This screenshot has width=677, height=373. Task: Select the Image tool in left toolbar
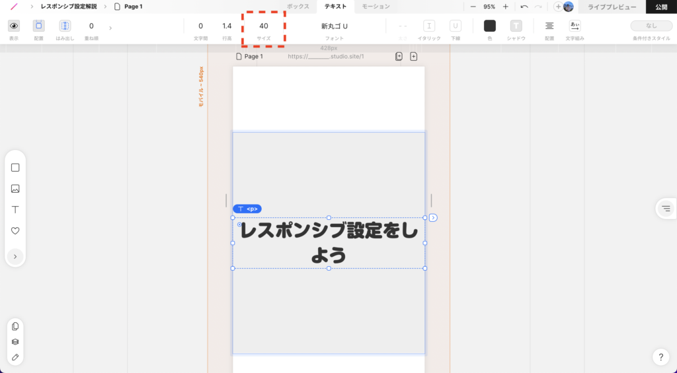point(15,188)
